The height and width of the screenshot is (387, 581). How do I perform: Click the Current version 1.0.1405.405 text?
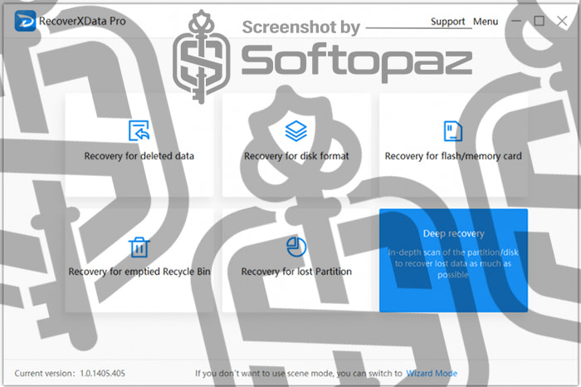pos(70,373)
